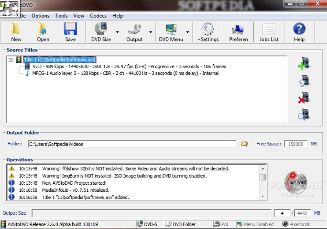Screen dimensions: 327x229
Task: Click the Operations log scroll down arrow
Action: point(263,196)
